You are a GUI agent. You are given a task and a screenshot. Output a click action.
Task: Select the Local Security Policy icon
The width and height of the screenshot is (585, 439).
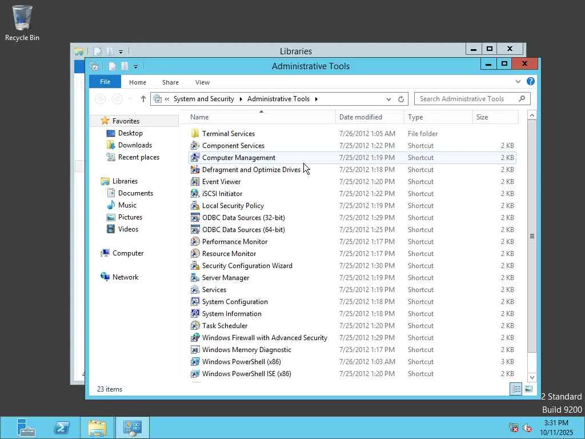[x=195, y=205]
